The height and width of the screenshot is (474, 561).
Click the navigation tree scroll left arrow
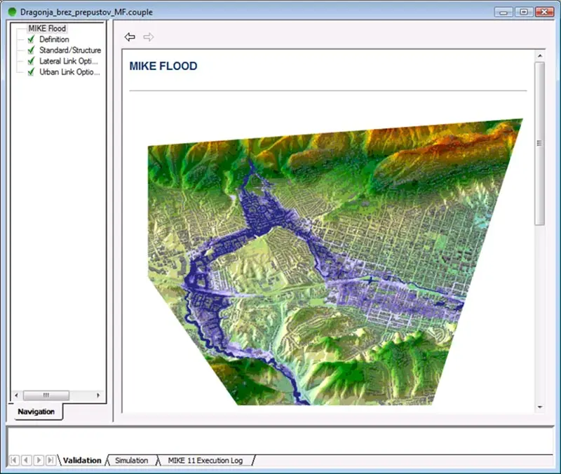point(16,395)
